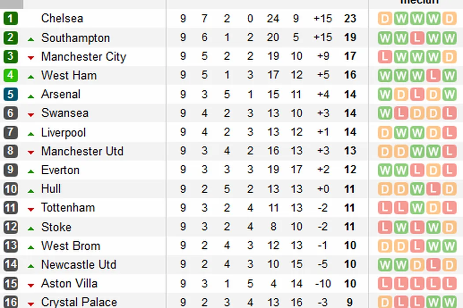The image size is (463, 308).
Task: Click the green up arrow beside Hull
Action: 30,191
